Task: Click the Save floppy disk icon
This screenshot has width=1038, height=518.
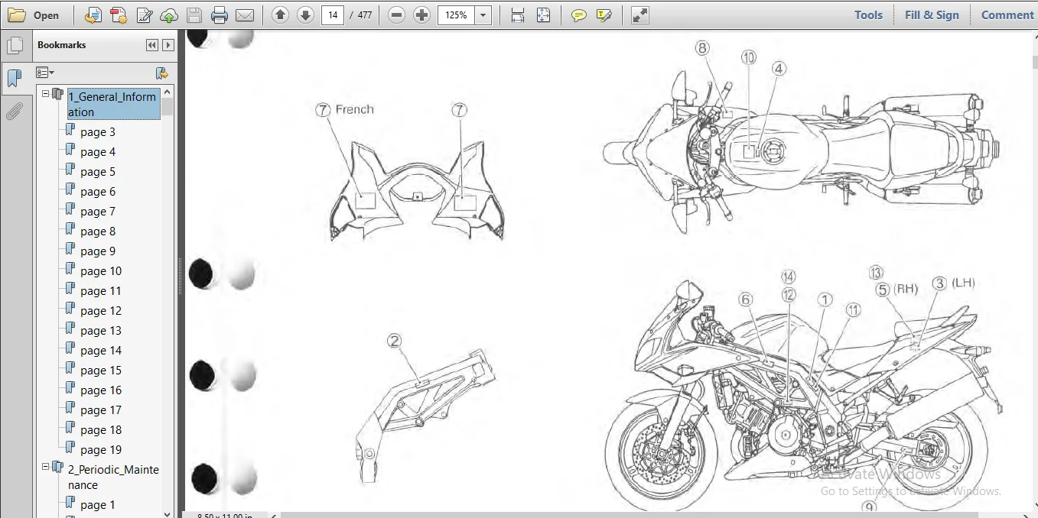Action: (x=194, y=15)
